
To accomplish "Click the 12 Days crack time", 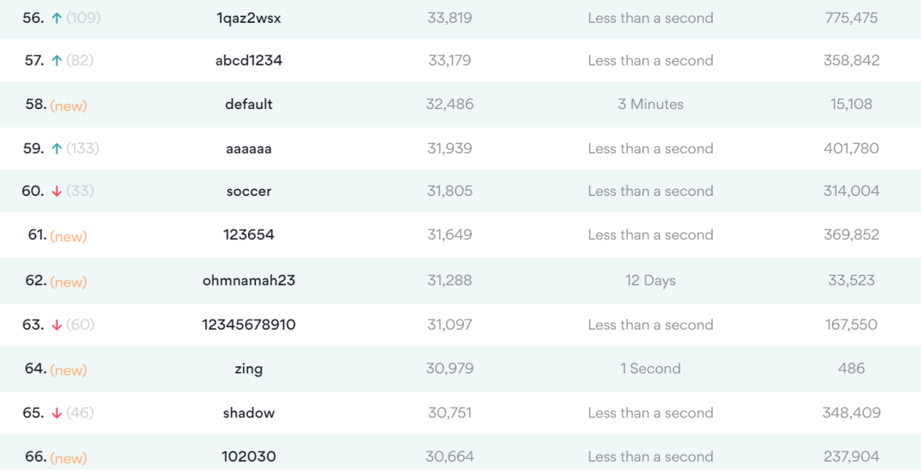I will click(651, 280).
